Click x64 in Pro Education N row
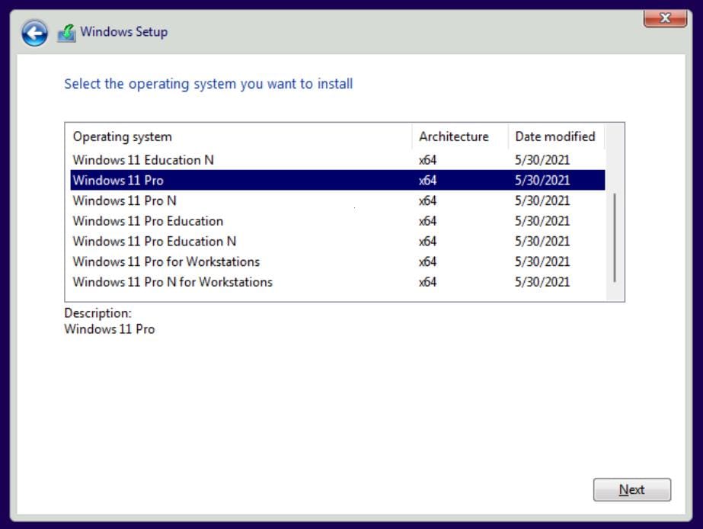Screen dimensions: 703x529 pyautogui.click(x=428, y=242)
